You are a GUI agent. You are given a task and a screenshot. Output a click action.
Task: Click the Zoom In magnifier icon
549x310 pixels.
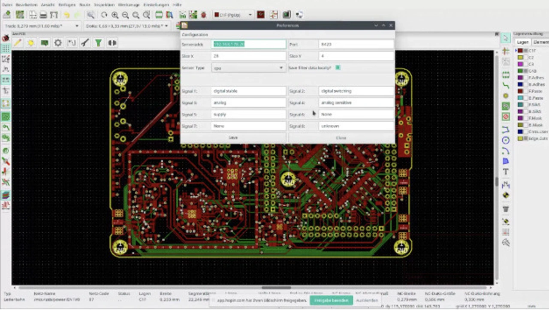click(115, 15)
